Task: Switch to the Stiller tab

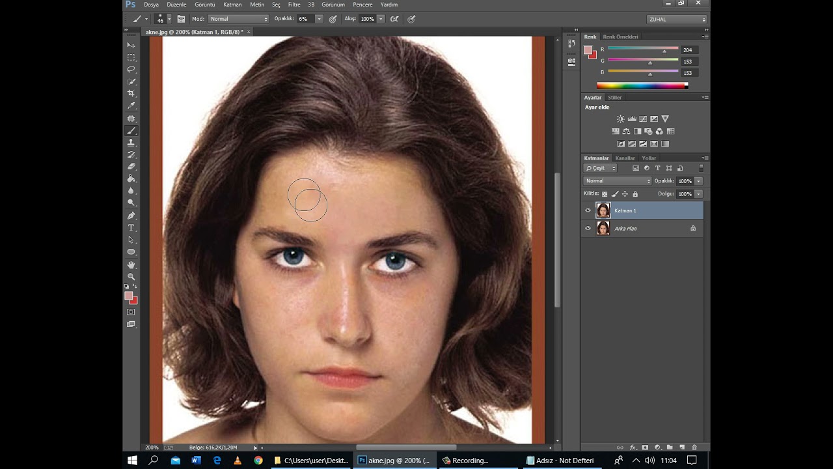Action: pos(615,98)
